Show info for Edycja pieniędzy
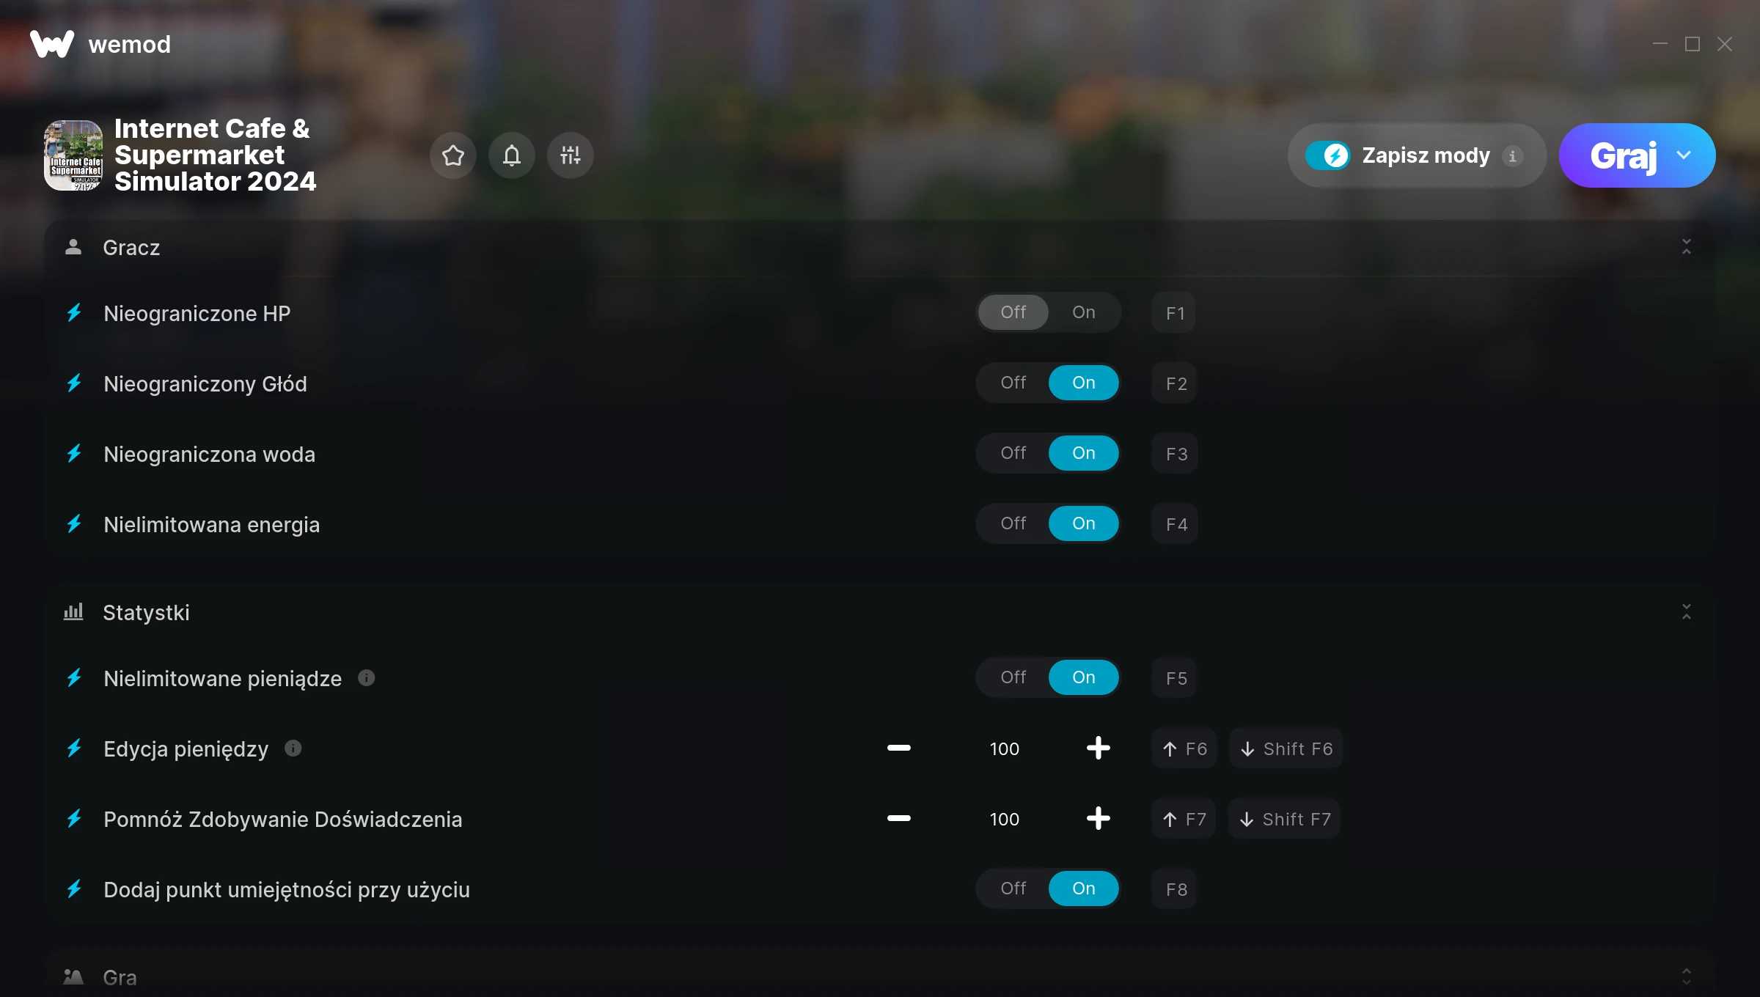Screen dimensions: 1760x997 (293, 748)
